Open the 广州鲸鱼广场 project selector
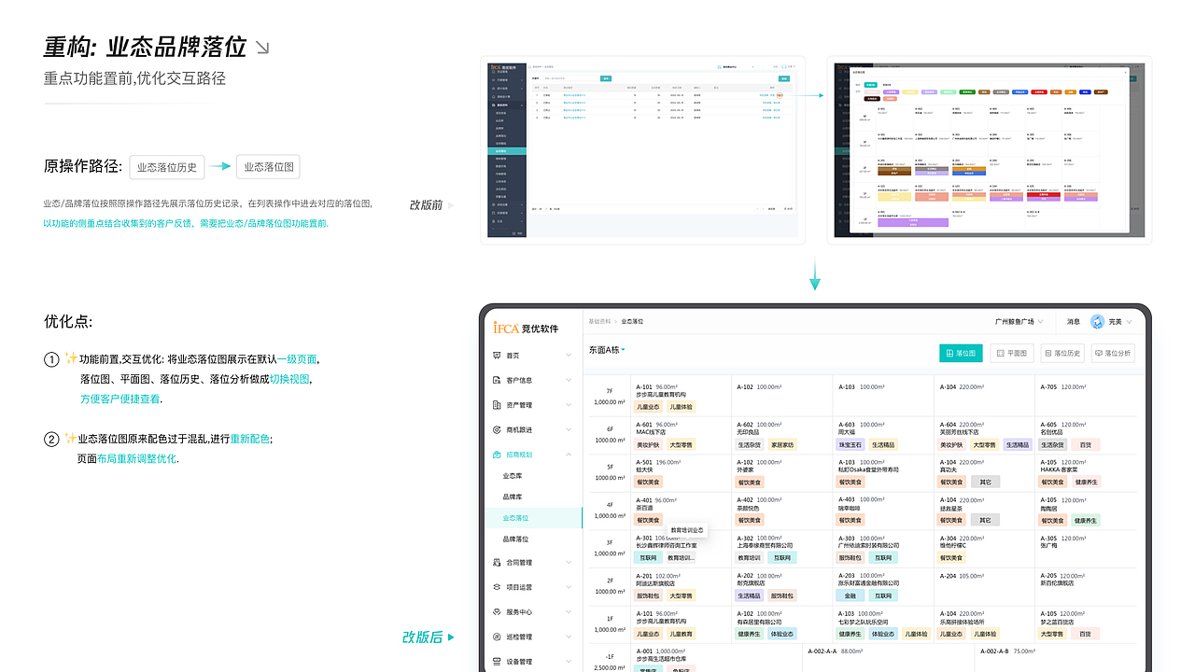Screen dimensions: 1195x672 pos(1015,322)
